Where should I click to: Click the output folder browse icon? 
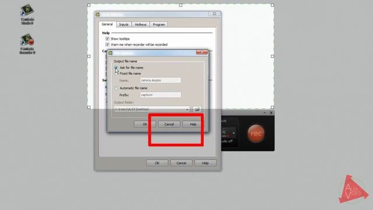point(197,109)
